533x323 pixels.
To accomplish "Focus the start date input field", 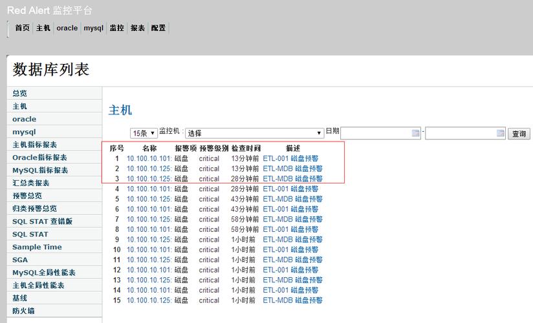I will 381,133.
